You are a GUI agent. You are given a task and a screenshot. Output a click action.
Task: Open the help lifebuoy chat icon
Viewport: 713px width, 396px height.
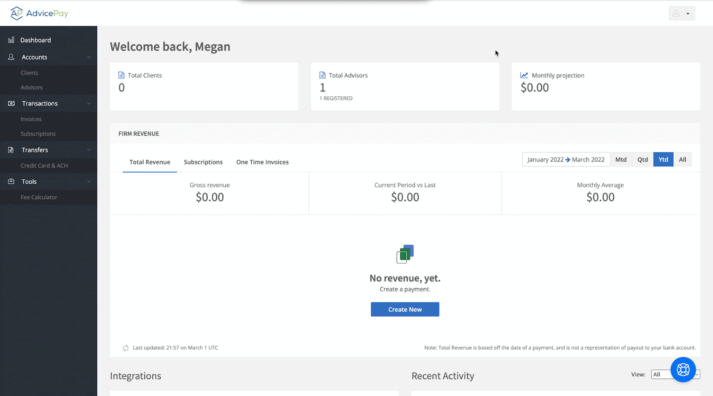[x=683, y=370]
